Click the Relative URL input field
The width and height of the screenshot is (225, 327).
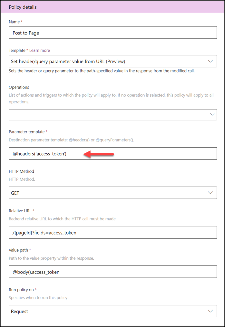[x=113, y=232]
